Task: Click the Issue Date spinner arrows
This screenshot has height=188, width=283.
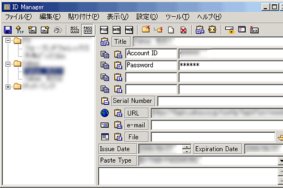Action: (187, 149)
